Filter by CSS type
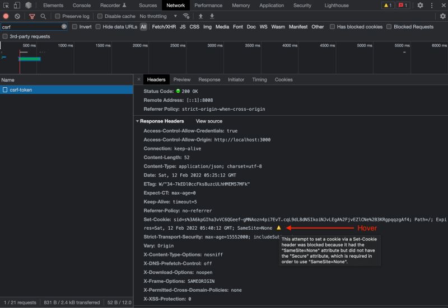Screen dimensions: 448x308 tap(194, 27)
